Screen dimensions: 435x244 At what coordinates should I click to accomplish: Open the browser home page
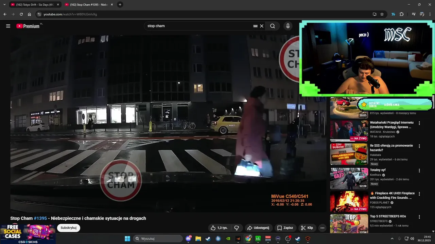[30, 14]
